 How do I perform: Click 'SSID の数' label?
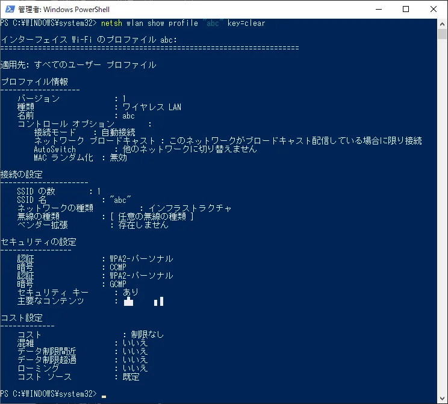36,191
